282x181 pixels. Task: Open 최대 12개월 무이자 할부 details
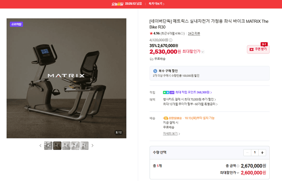(190, 104)
